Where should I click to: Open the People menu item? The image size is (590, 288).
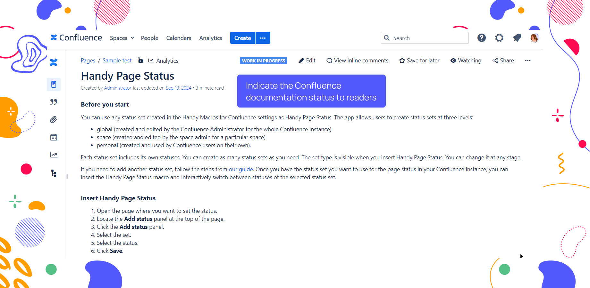coord(149,38)
